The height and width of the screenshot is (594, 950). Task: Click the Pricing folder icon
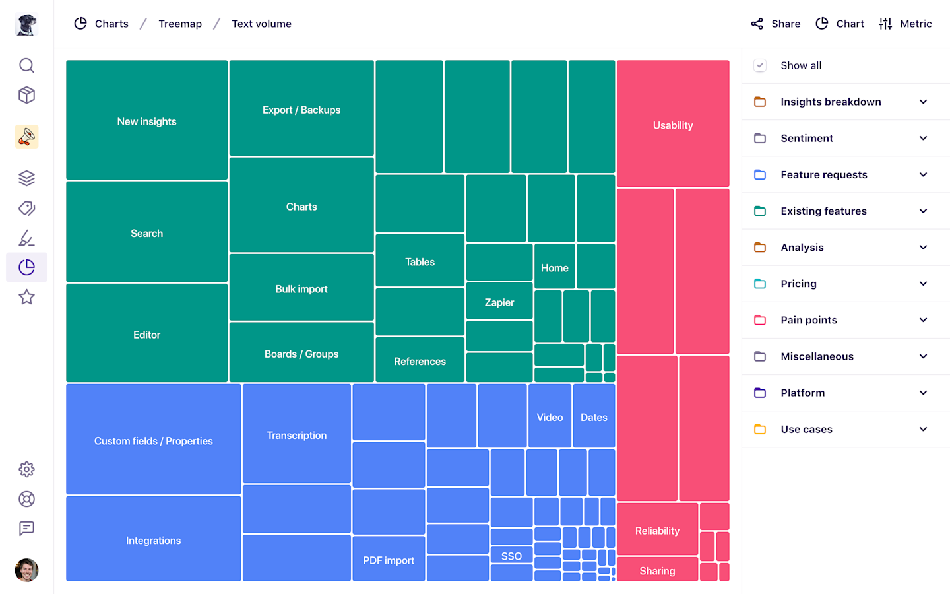coord(760,283)
